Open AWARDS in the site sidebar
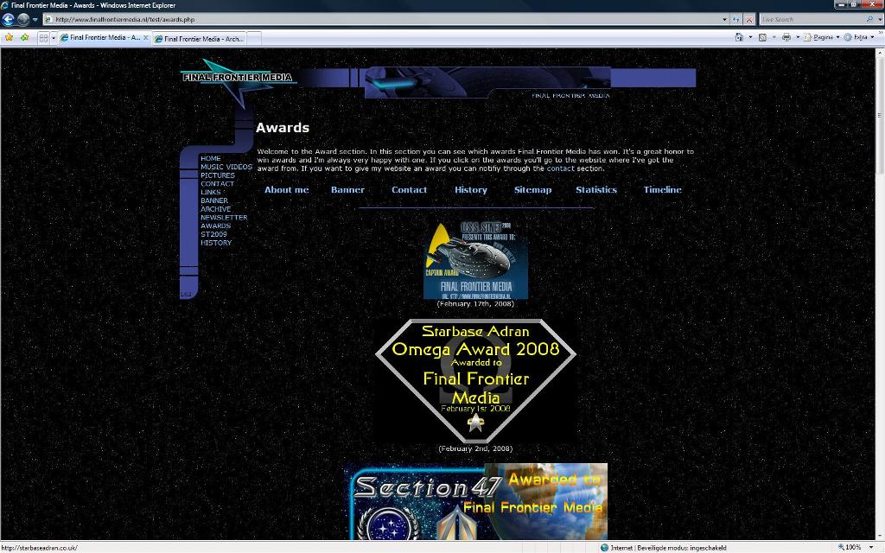Viewport: 885px width, 553px height. (215, 226)
